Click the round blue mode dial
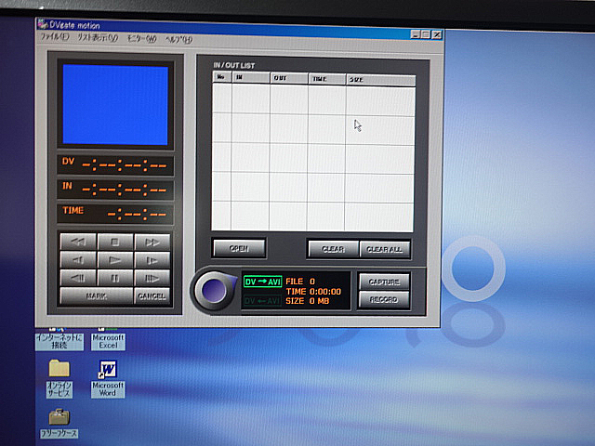 tap(213, 290)
